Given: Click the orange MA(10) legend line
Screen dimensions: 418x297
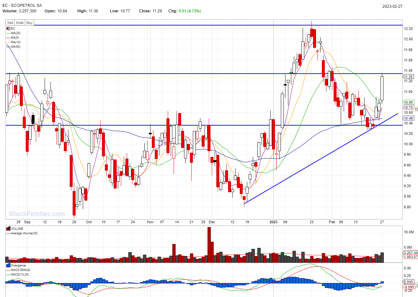Looking at the screenshot, I should tap(8, 42).
